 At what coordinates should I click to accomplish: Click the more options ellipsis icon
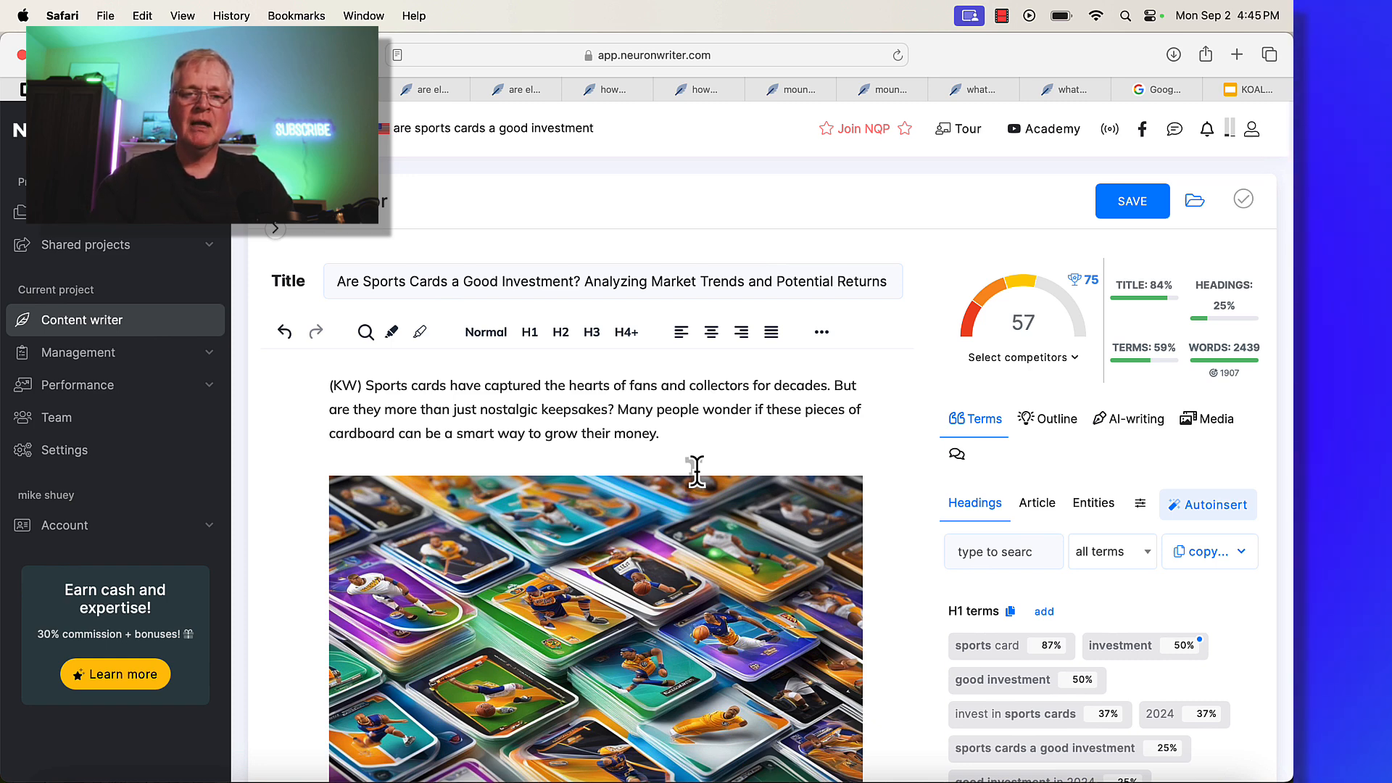(821, 332)
